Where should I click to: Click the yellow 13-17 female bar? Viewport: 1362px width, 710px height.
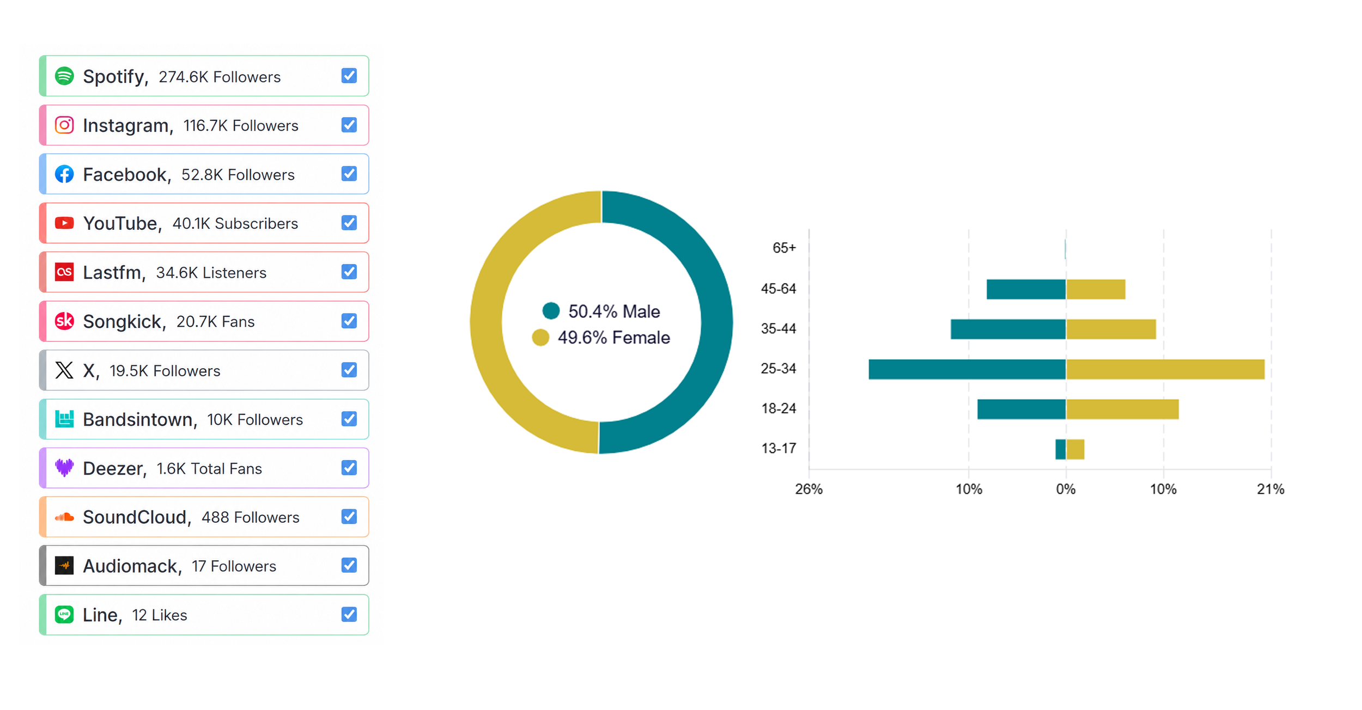coord(1075,449)
